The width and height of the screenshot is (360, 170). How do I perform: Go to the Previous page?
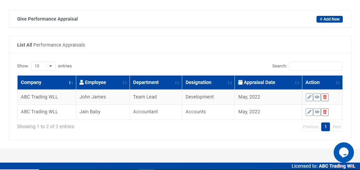(x=310, y=127)
